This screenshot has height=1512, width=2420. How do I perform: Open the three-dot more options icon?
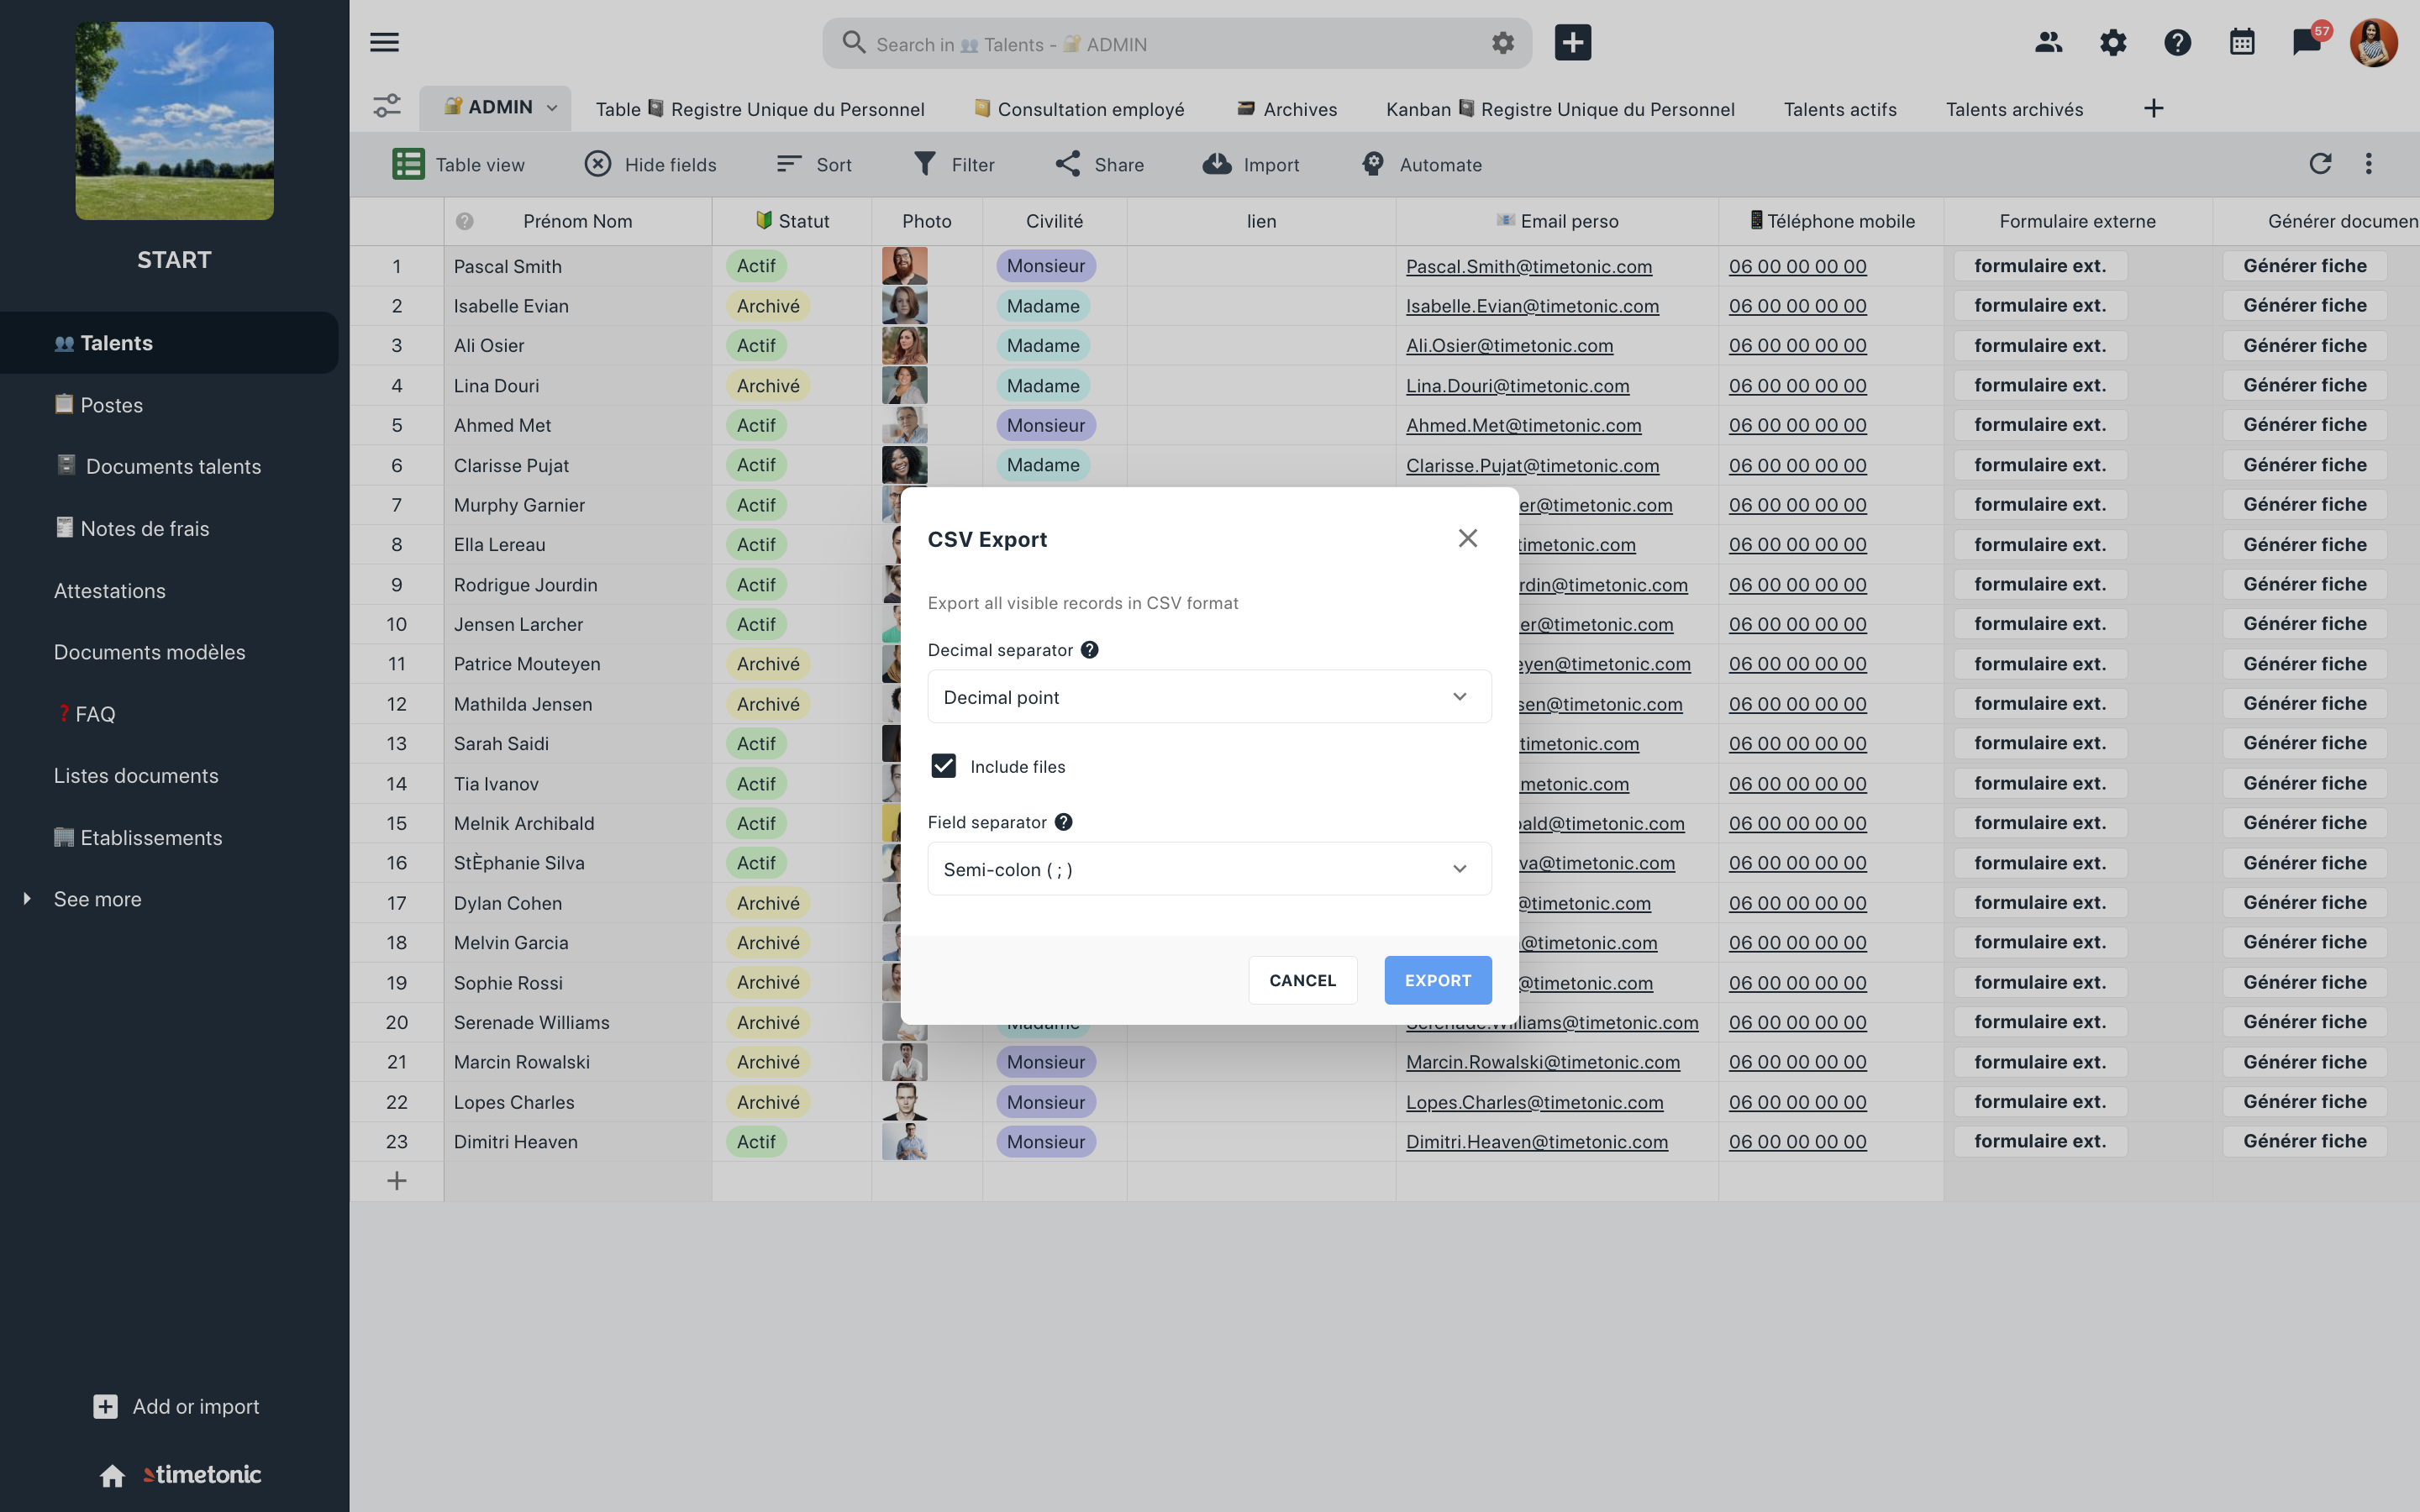click(x=2368, y=164)
